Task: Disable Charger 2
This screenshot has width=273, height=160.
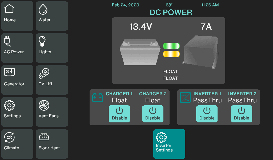Action: (153, 114)
